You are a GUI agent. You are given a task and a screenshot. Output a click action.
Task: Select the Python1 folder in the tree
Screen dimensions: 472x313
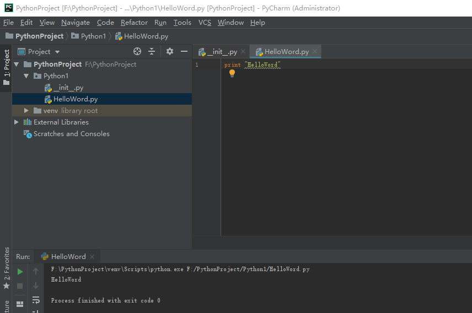pos(102,76)
